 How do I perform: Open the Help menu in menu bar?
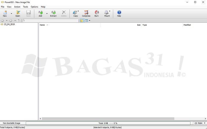(x=43, y=7)
